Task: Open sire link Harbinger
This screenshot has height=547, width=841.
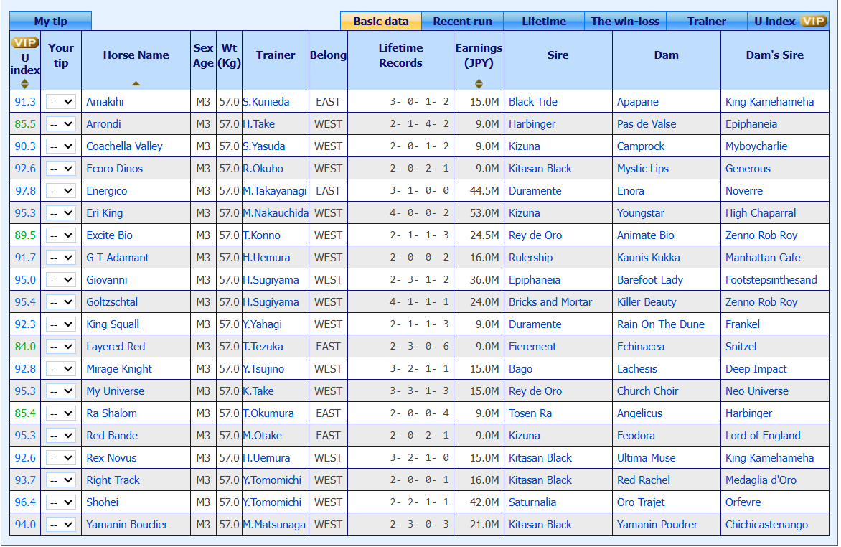Action: coord(532,124)
